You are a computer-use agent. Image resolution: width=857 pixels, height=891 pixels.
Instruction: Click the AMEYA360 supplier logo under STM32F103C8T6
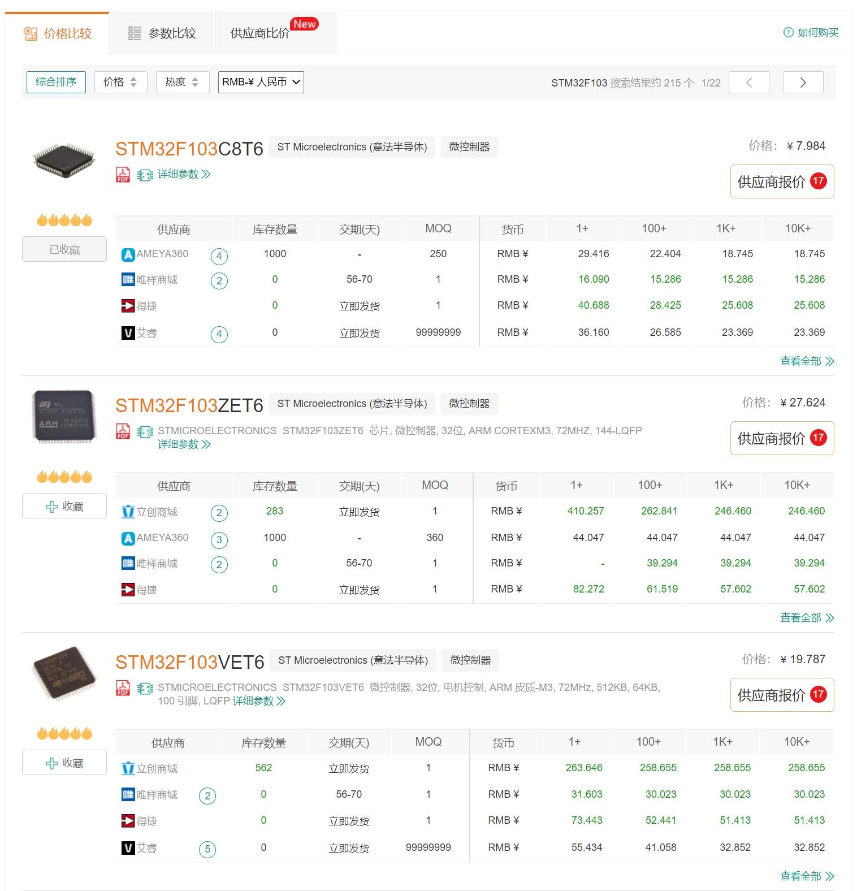128,254
